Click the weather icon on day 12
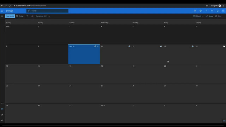The height and width of the screenshot is (127, 226). click(161, 46)
